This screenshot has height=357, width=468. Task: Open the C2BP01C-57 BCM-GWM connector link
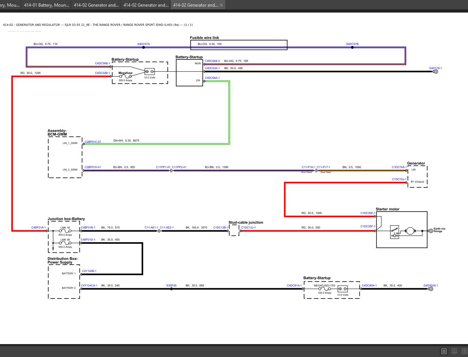pos(93,142)
